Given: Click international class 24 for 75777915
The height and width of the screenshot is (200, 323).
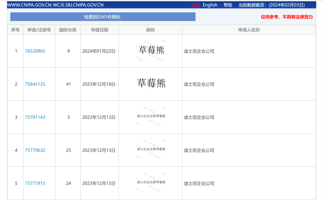Looking at the screenshot, I should [68, 183].
